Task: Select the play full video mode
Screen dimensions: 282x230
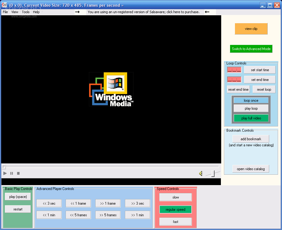Action: [x=251, y=118]
